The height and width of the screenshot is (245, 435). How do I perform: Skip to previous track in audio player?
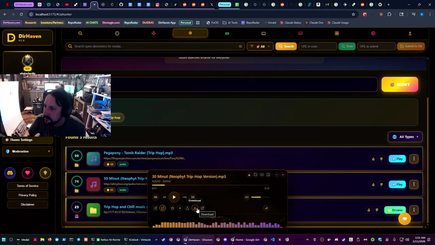click(x=156, y=197)
